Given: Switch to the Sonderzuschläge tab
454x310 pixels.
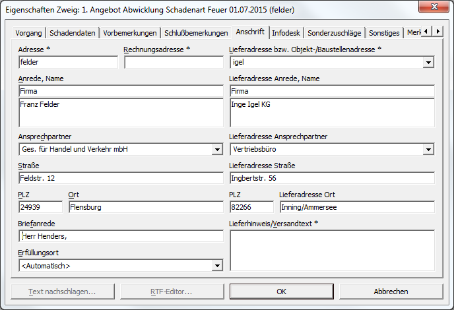Looking at the screenshot, I should 335,33.
